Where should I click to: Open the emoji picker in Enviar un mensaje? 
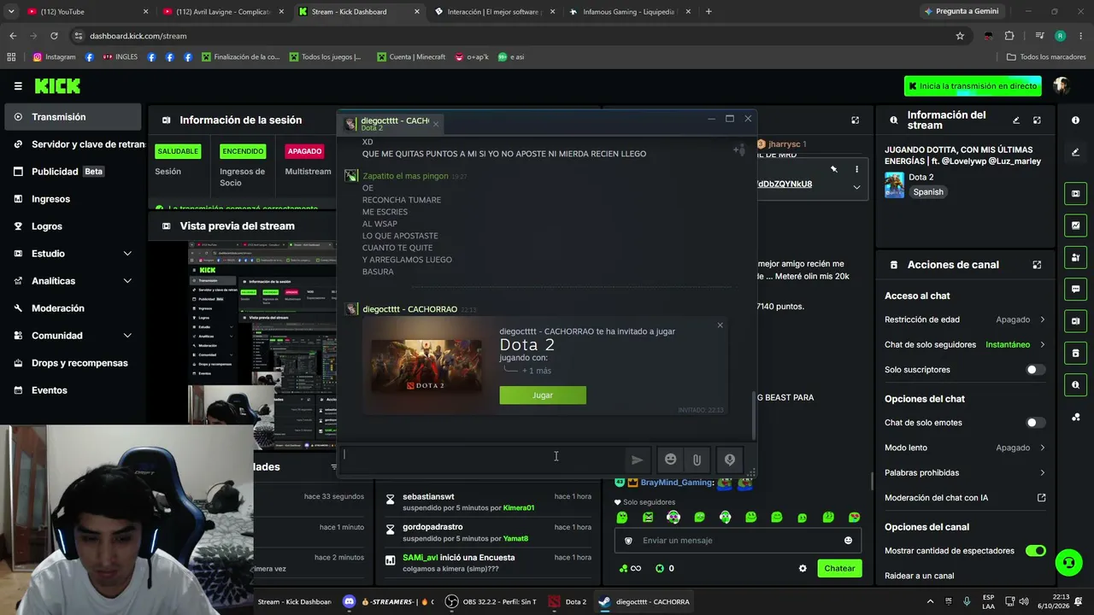(848, 540)
